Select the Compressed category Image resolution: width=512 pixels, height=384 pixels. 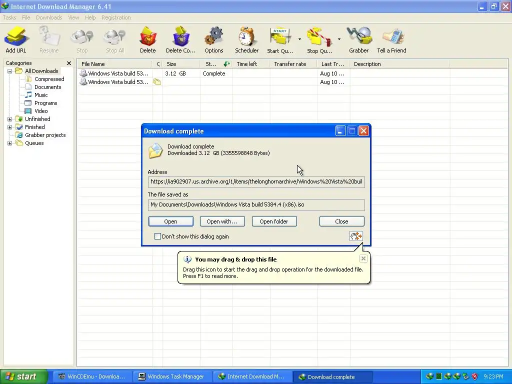[x=49, y=79]
